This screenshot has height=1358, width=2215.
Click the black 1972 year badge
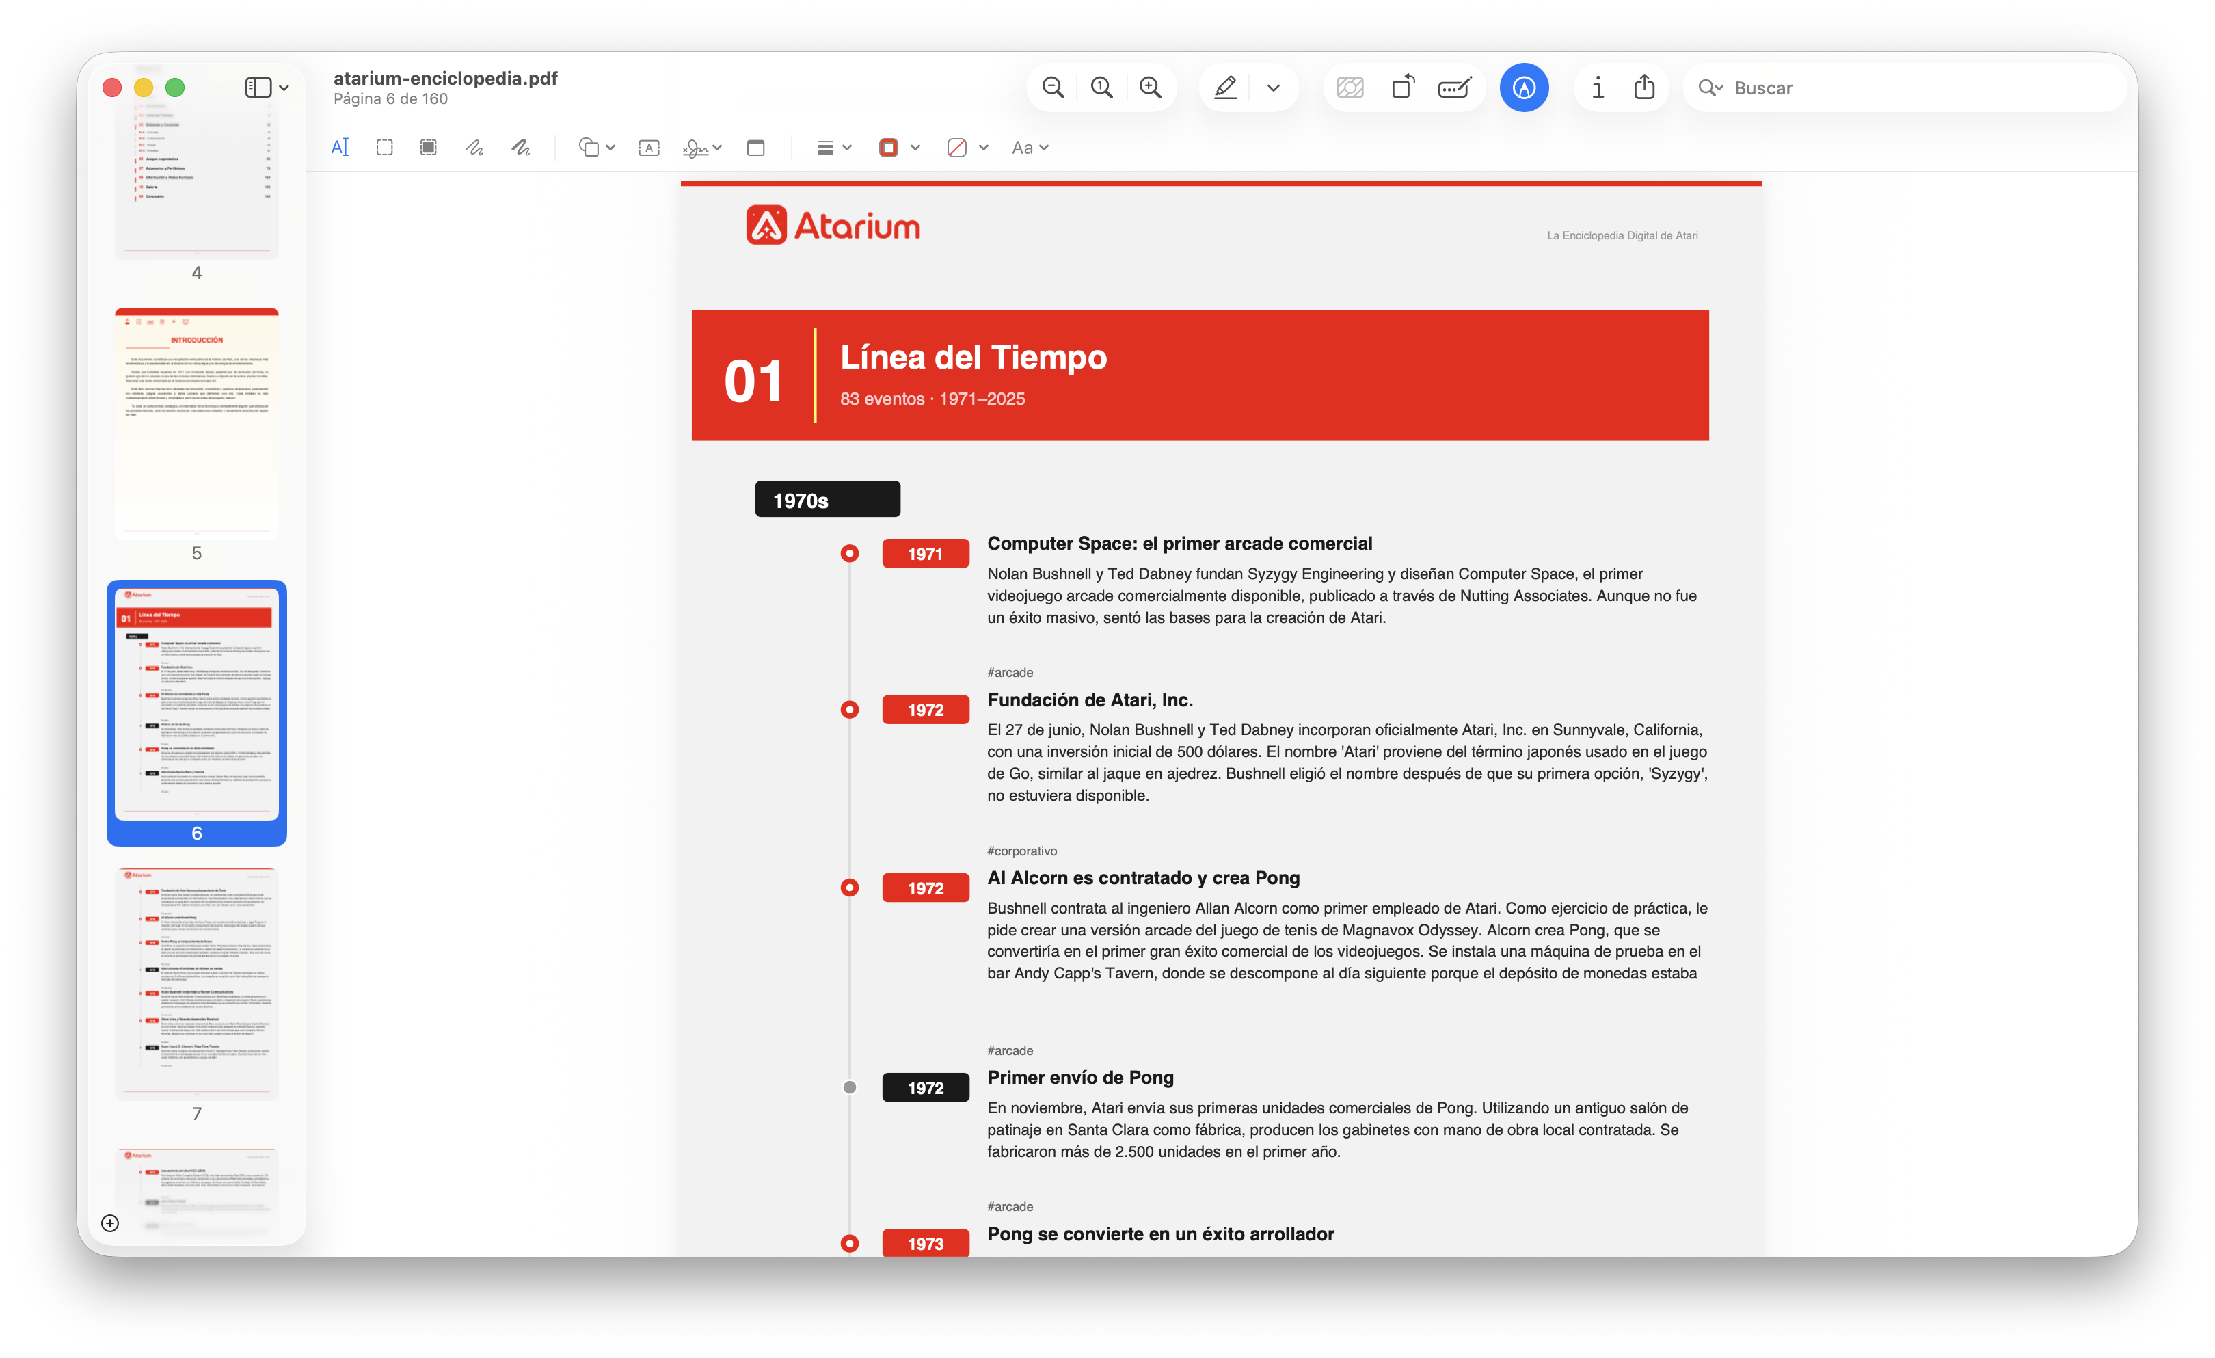click(x=925, y=1088)
